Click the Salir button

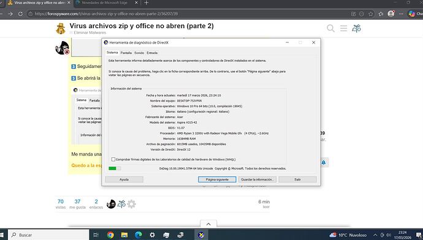(x=297, y=179)
